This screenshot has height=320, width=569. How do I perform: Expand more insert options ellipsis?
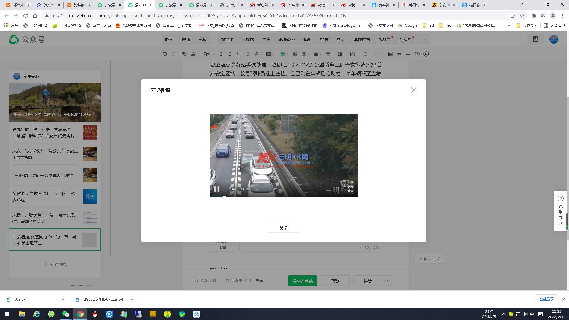click(423, 39)
